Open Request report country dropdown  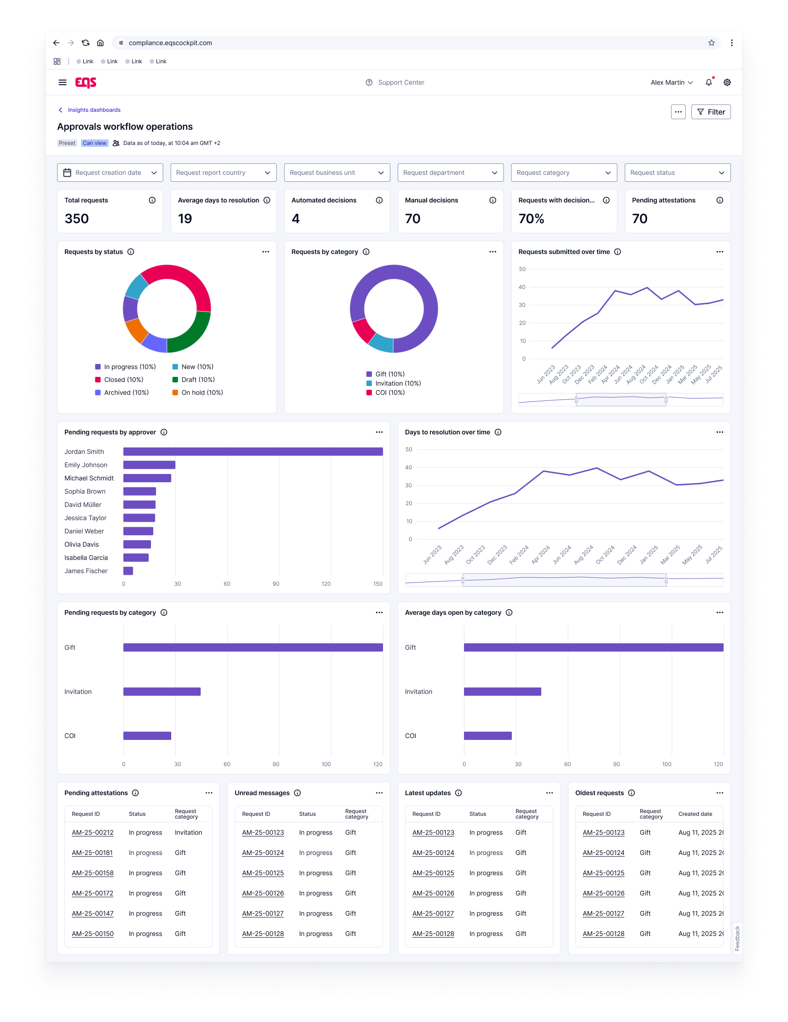[x=223, y=173]
